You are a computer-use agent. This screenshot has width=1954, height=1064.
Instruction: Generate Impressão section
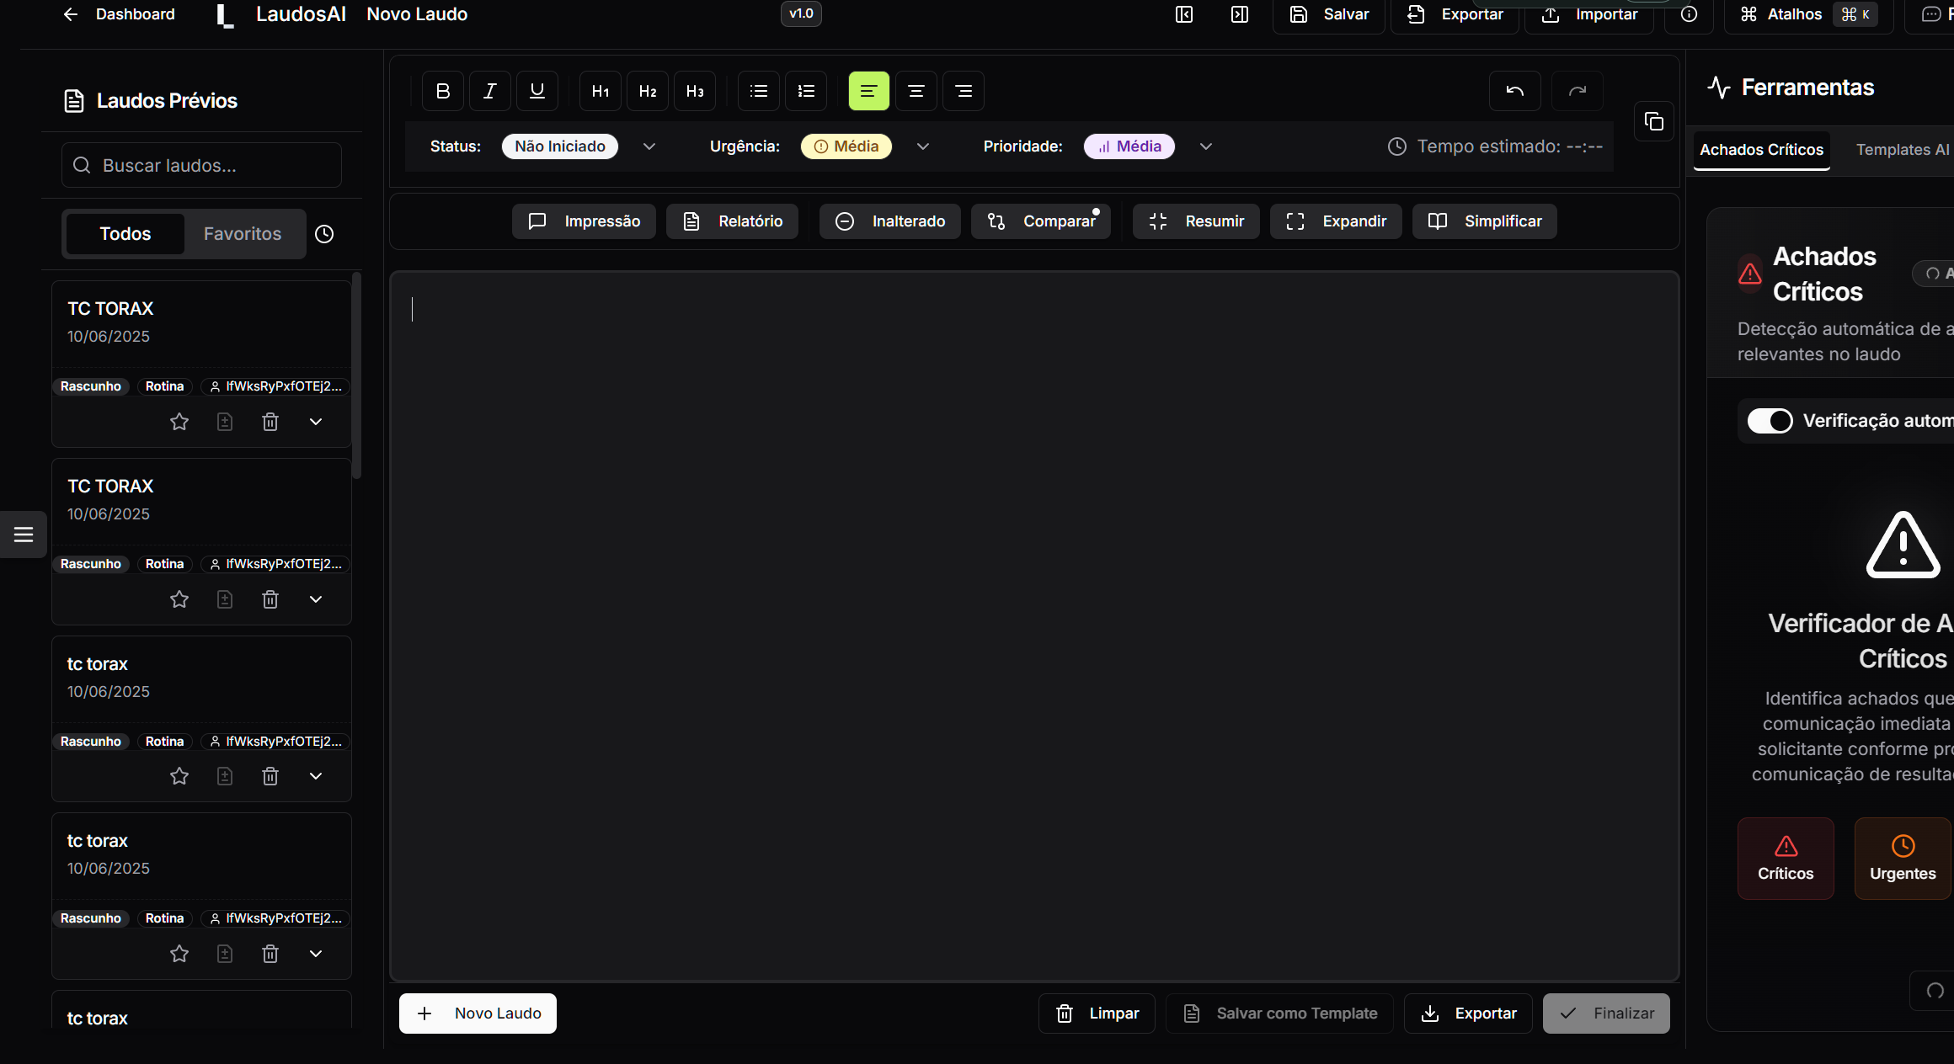[584, 221]
